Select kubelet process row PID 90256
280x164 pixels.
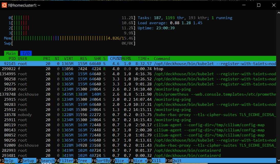tap(138, 140)
